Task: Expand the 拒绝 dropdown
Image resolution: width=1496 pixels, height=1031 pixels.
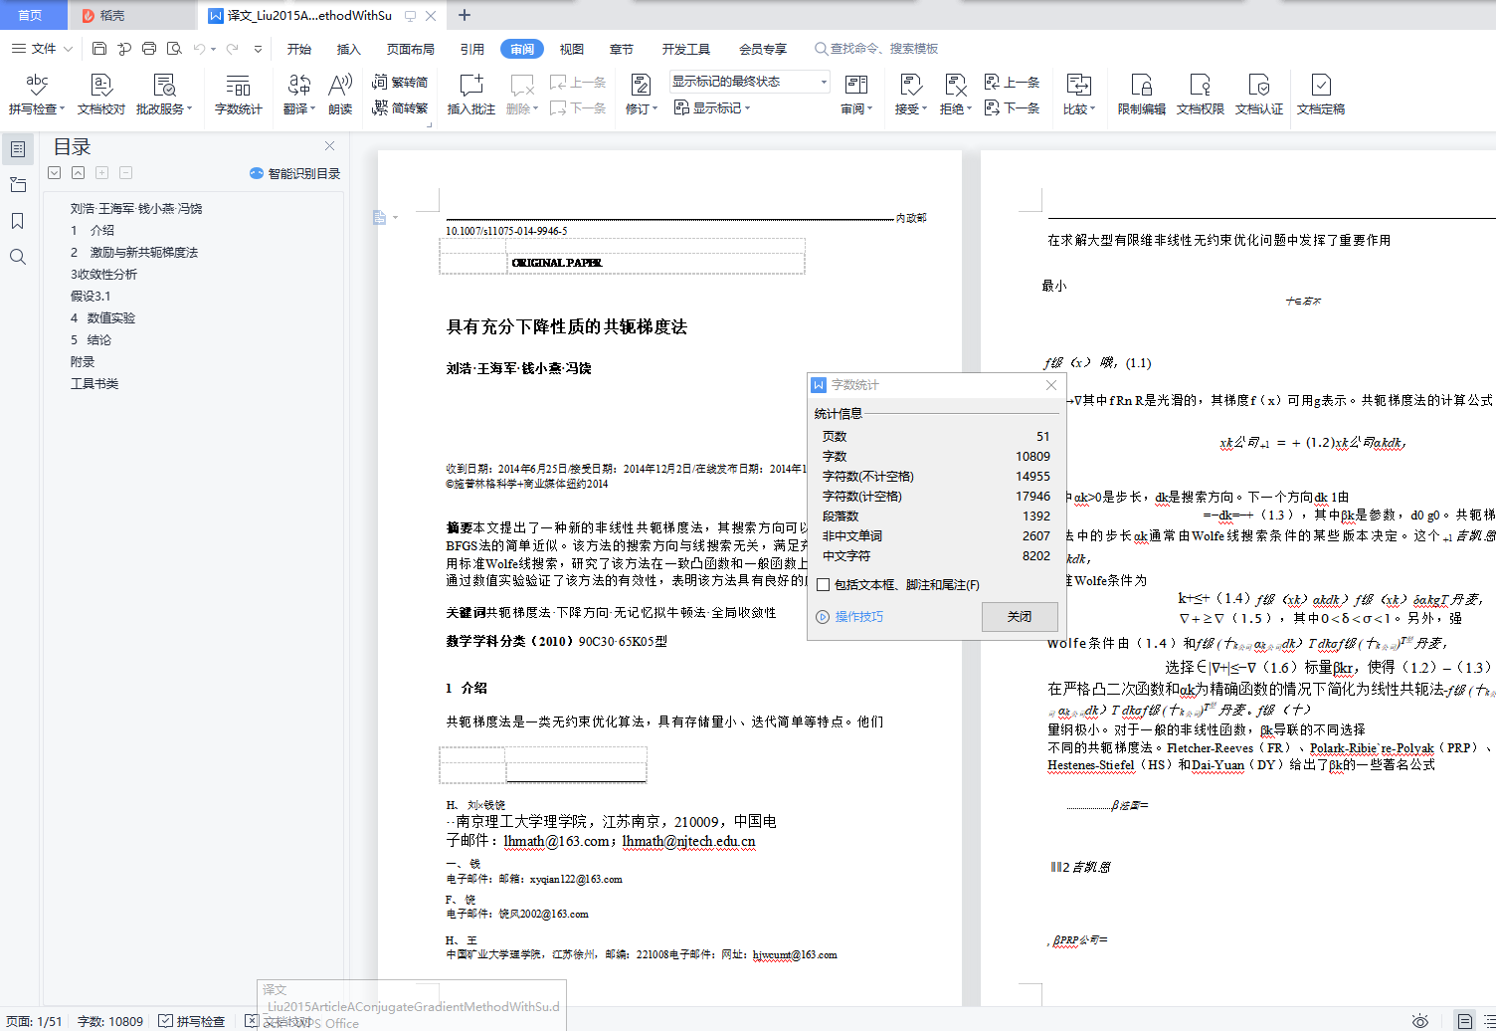Action: (x=969, y=109)
